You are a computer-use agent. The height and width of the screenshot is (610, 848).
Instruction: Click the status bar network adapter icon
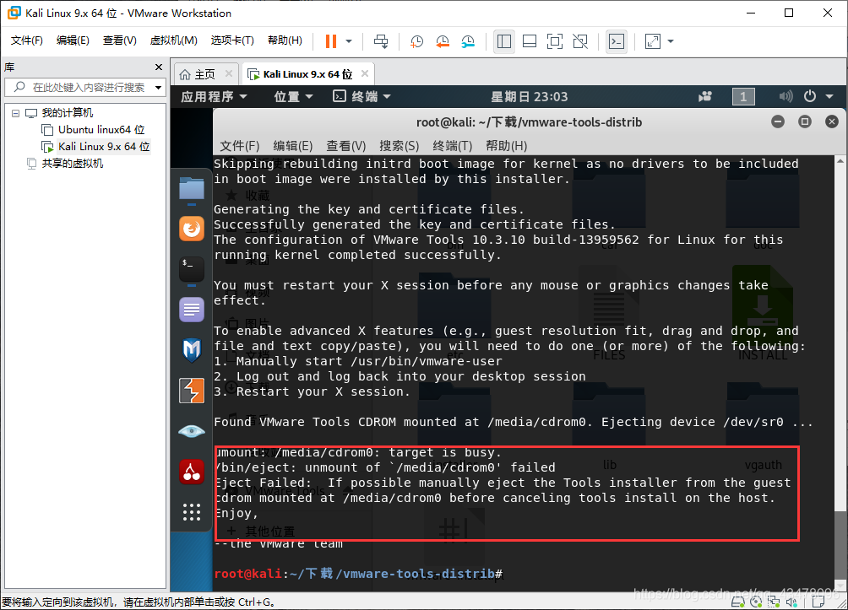[774, 602]
